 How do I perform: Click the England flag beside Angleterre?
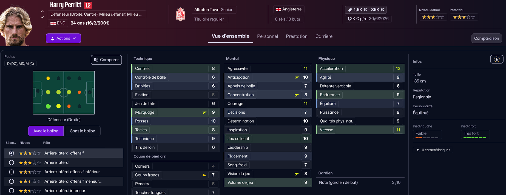pyautogui.click(x=278, y=9)
